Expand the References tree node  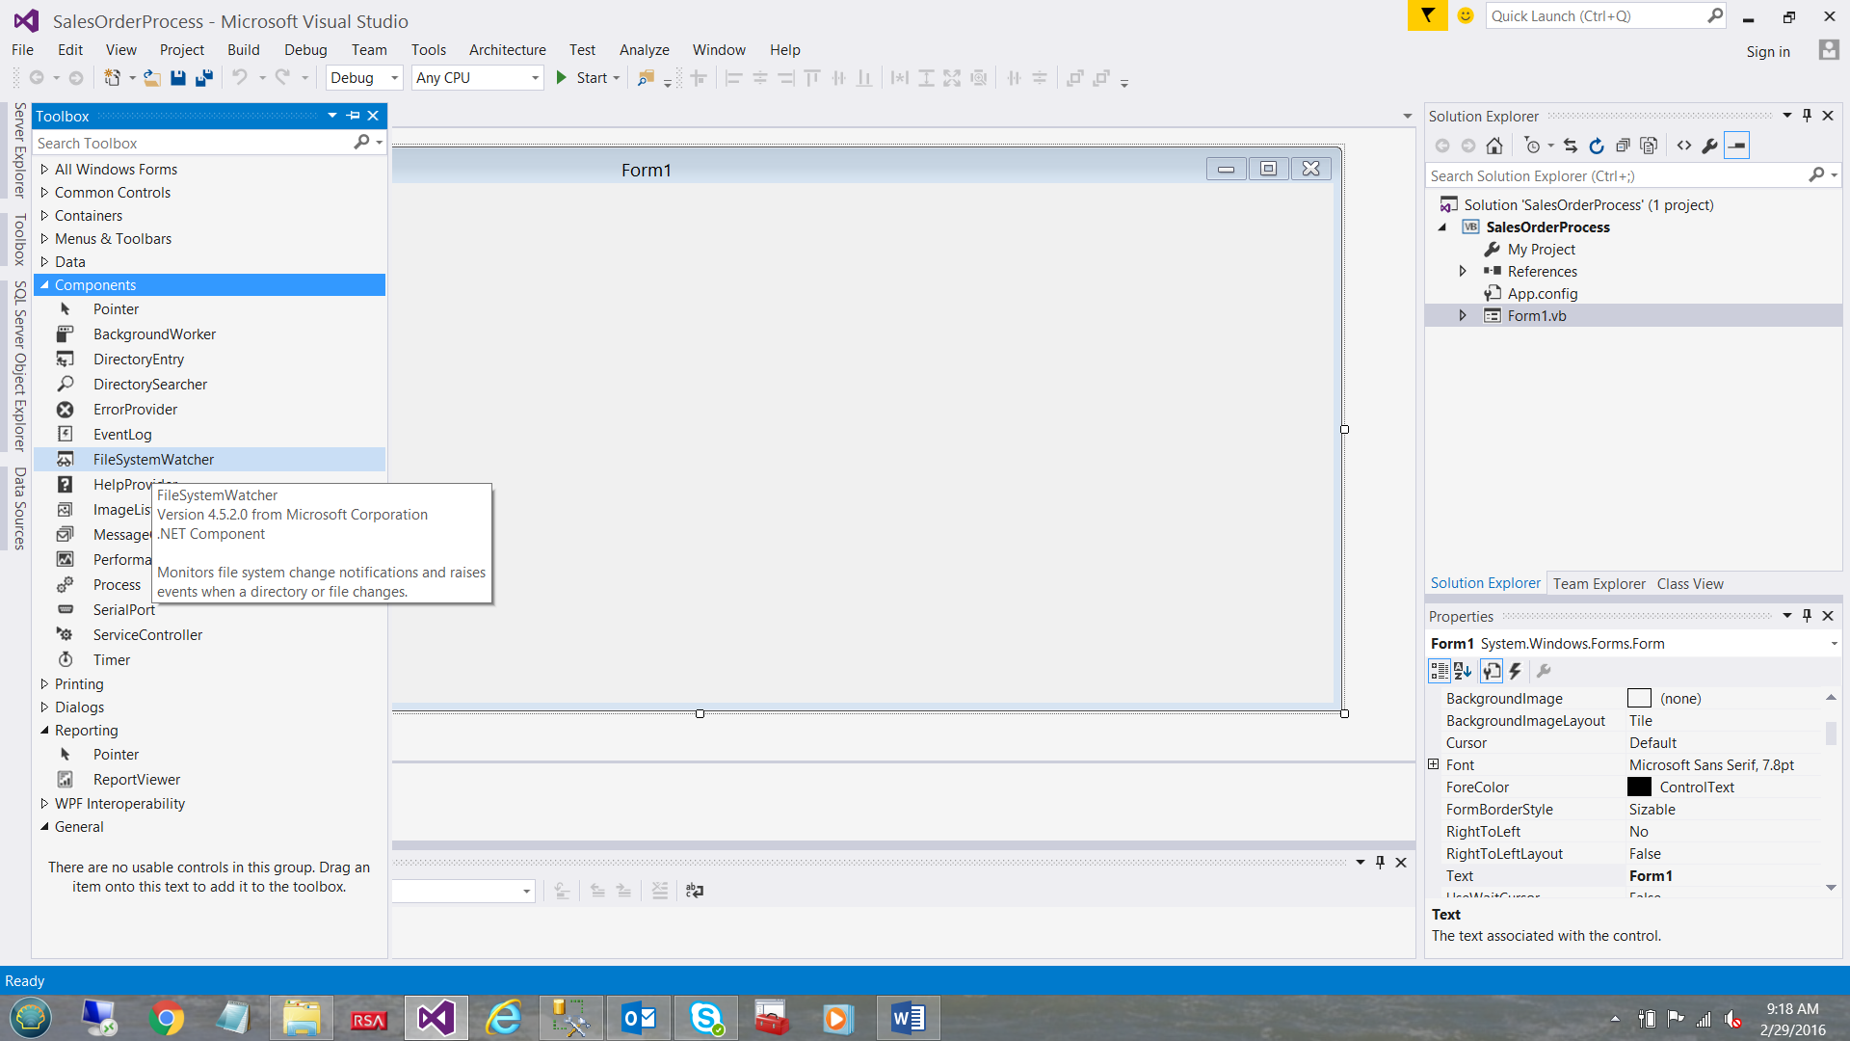click(1462, 271)
